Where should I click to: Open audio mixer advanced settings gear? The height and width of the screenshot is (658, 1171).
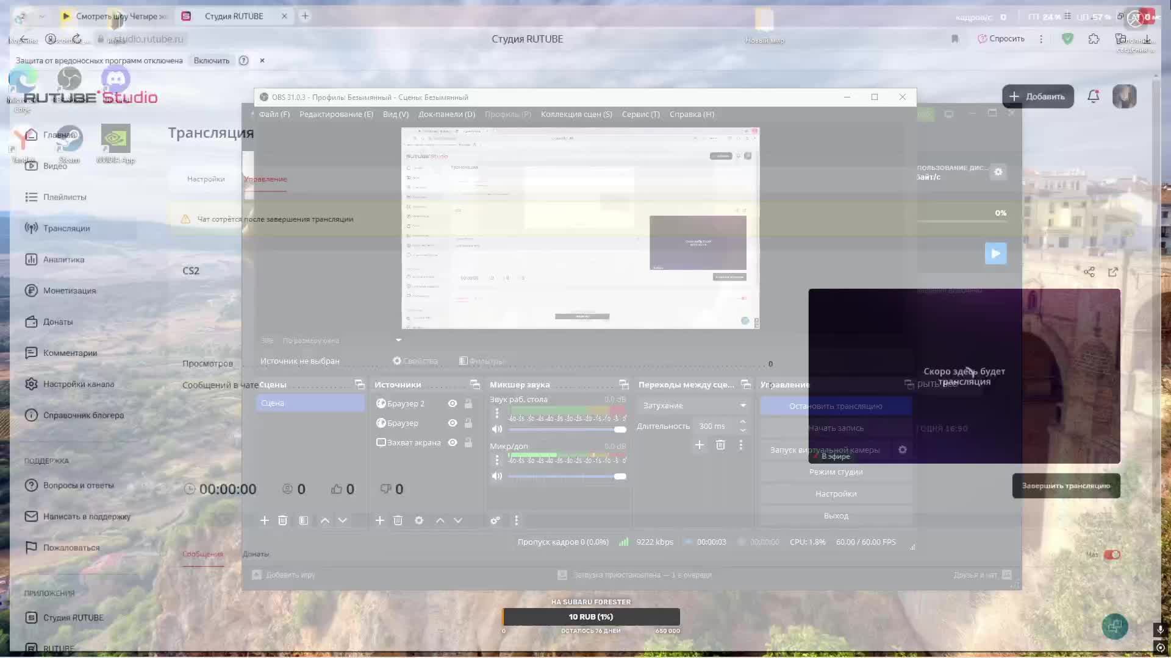[495, 520]
